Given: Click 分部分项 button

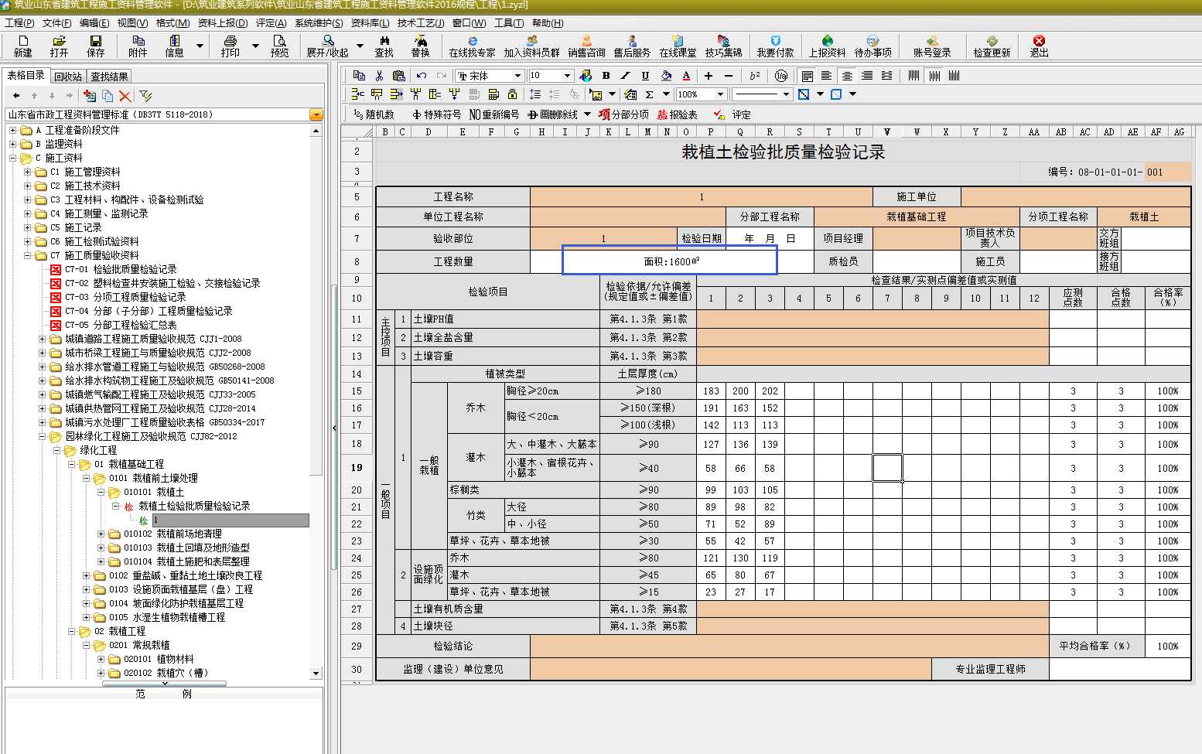Looking at the screenshot, I should tap(623, 114).
